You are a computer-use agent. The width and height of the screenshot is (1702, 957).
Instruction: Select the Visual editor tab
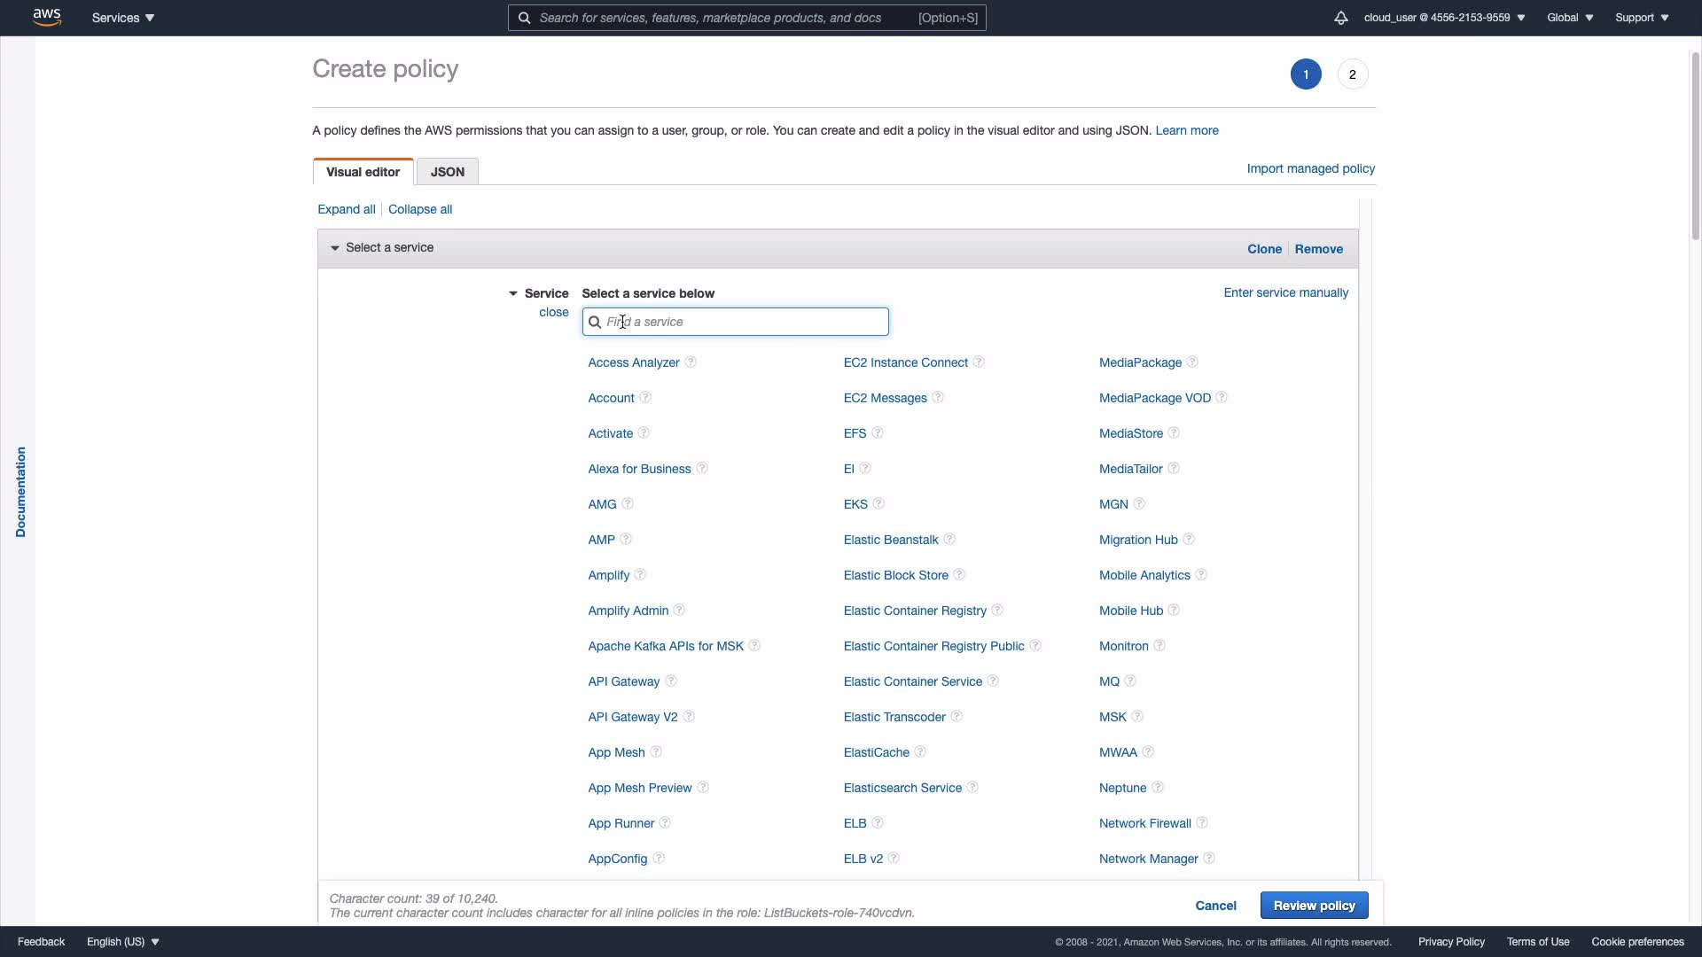tap(363, 172)
